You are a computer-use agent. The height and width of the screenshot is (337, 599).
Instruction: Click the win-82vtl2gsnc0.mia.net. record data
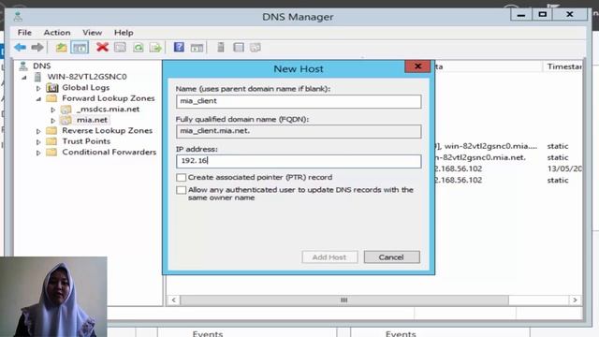[x=480, y=157]
